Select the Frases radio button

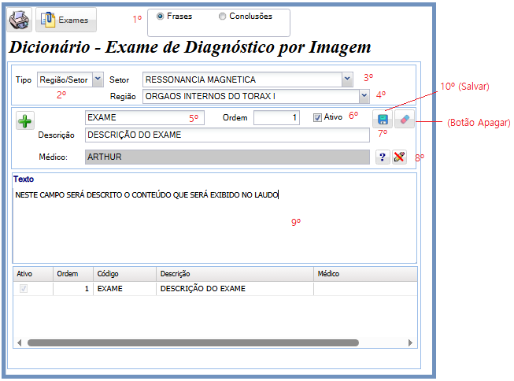[161, 17]
